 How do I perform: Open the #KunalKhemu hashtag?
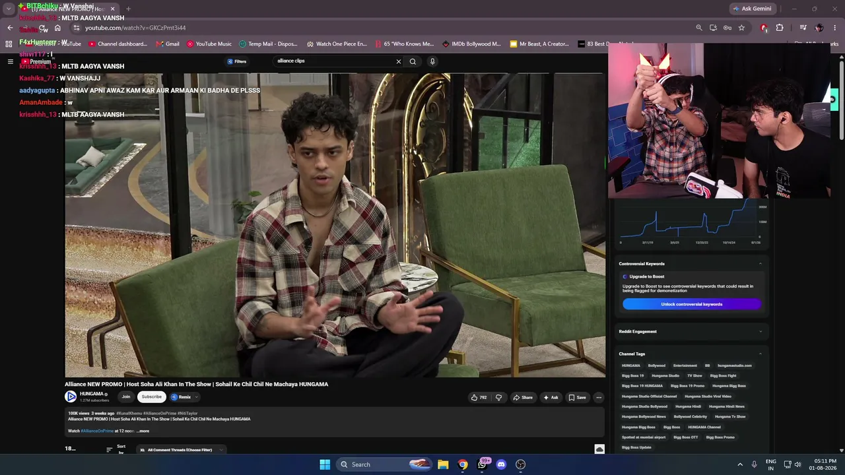[x=129, y=413]
